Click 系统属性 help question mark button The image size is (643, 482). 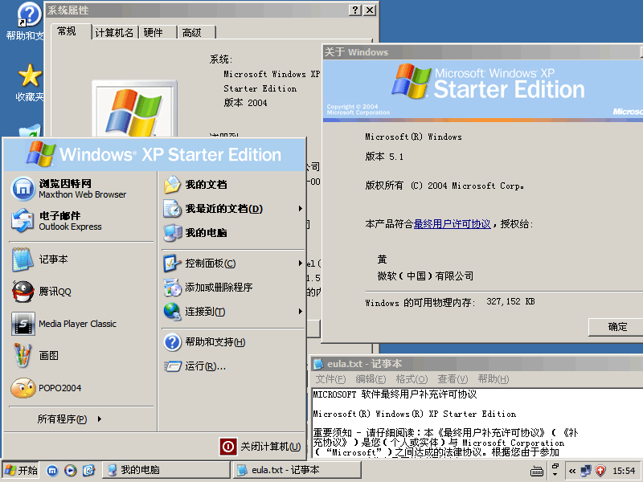[354, 10]
